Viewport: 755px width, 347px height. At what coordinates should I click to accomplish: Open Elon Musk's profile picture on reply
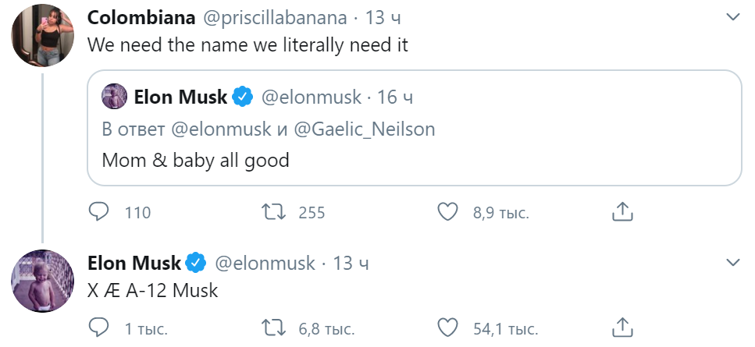[42, 281]
